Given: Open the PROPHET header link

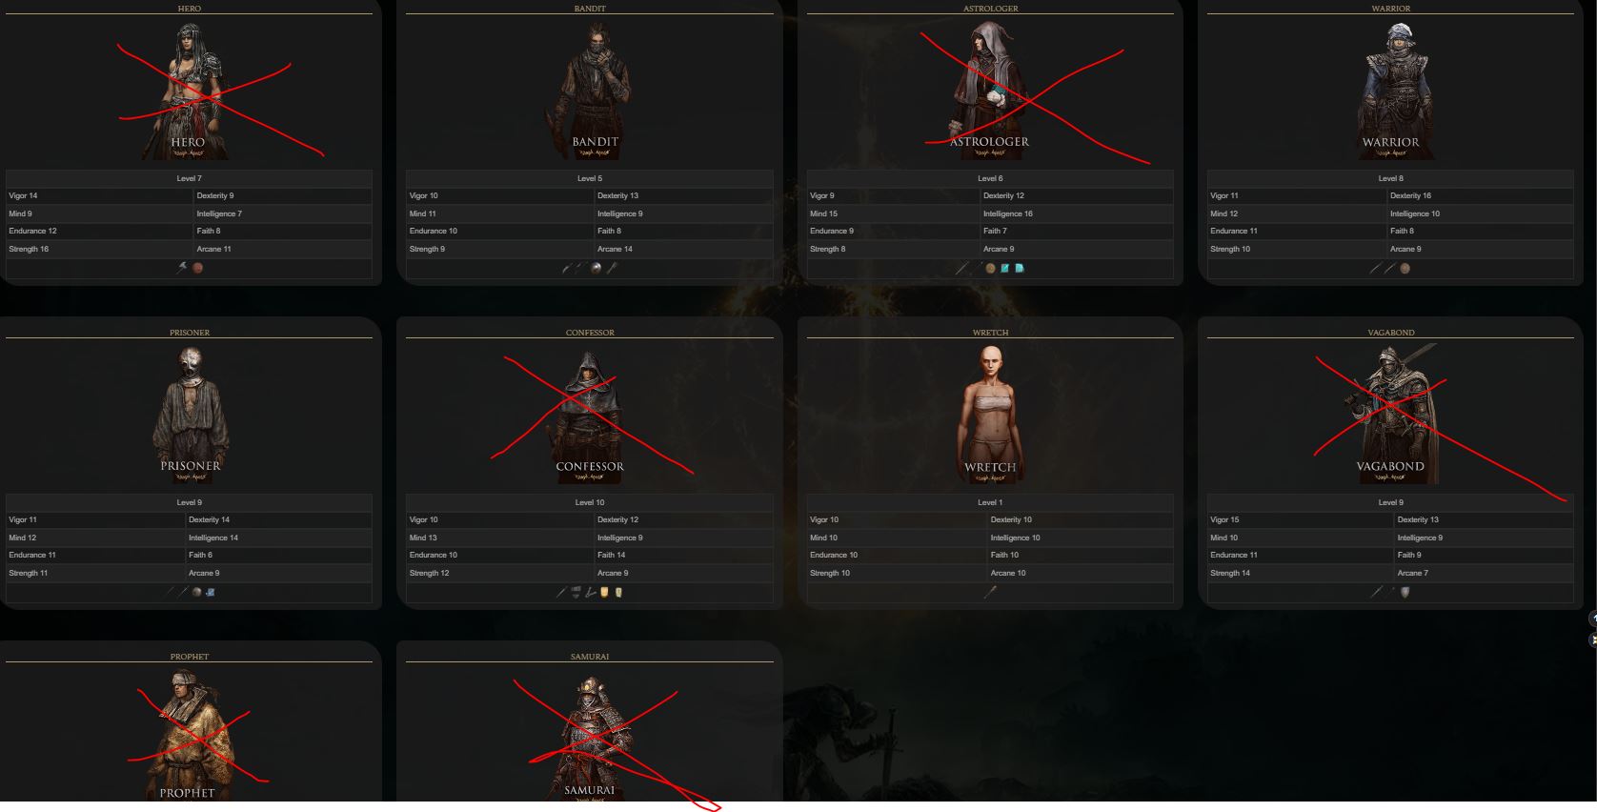Looking at the screenshot, I should pyautogui.click(x=190, y=657).
